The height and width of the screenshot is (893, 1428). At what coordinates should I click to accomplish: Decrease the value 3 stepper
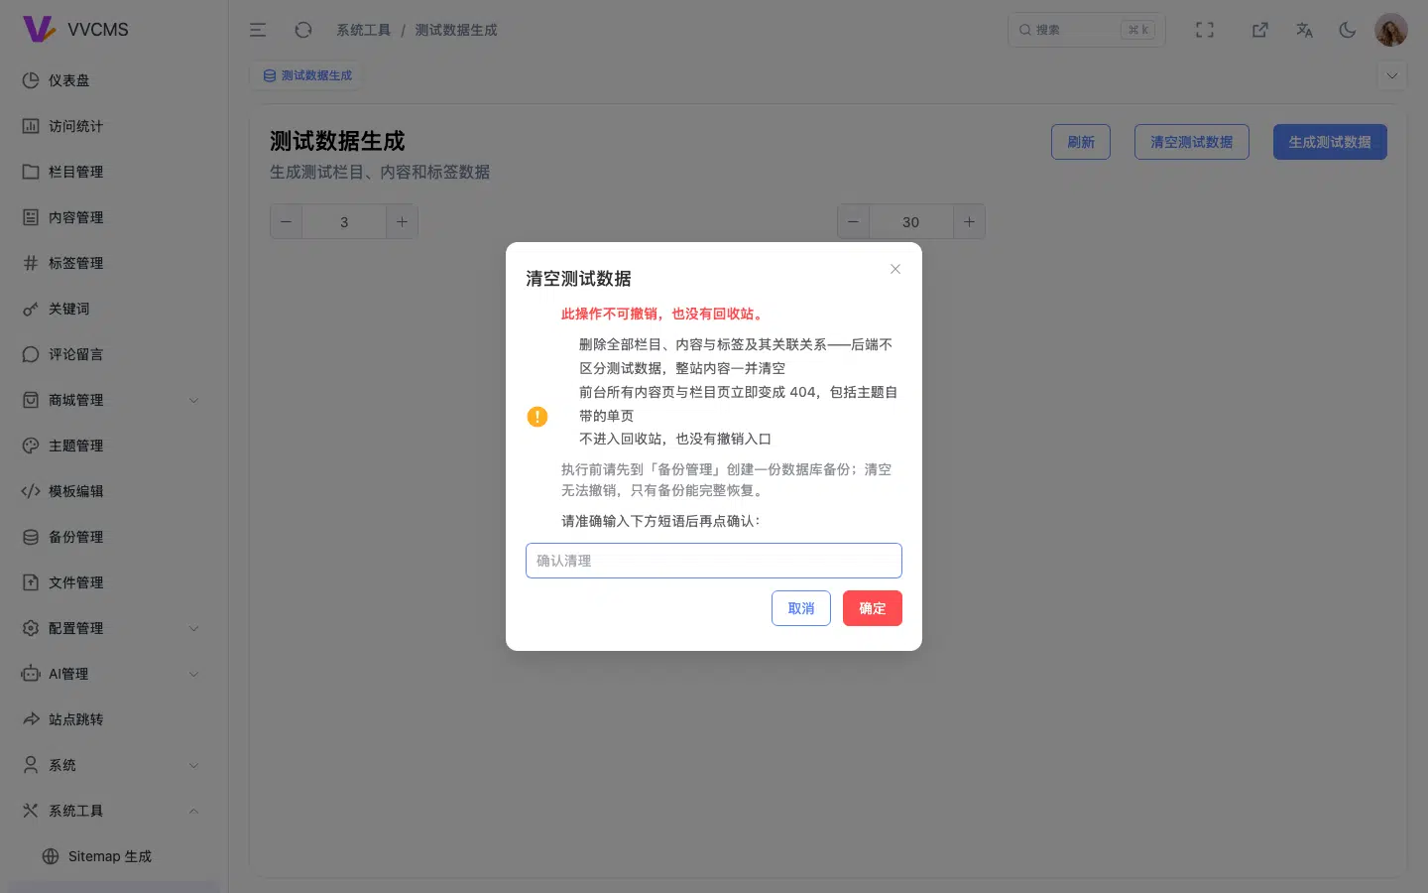point(287,221)
